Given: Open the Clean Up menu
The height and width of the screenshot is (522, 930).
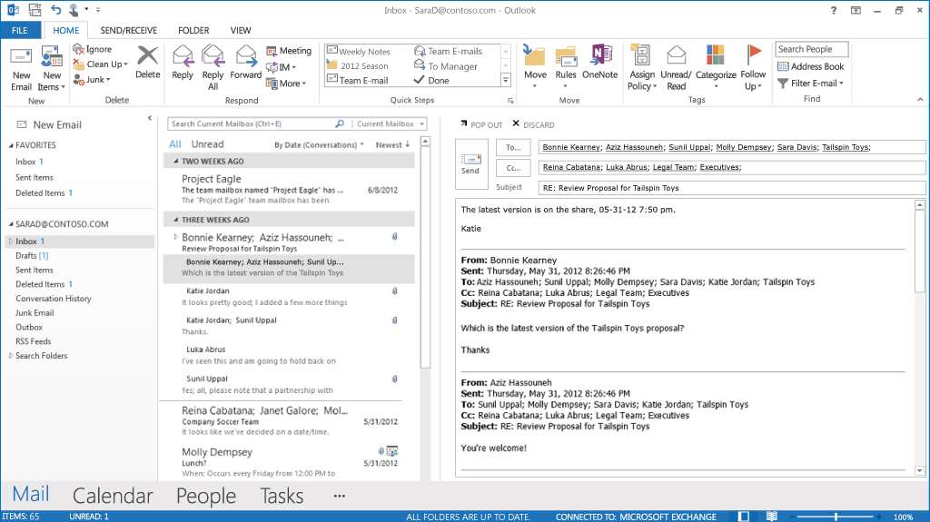Looking at the screenshot, I should pyautogui.click(x=100, y=64).
